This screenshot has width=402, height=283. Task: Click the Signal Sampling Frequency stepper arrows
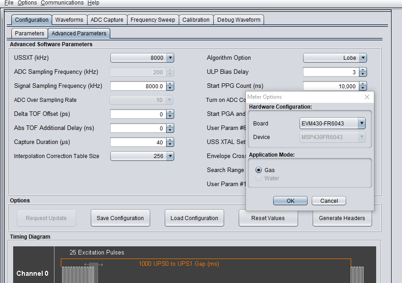[170, 86]
